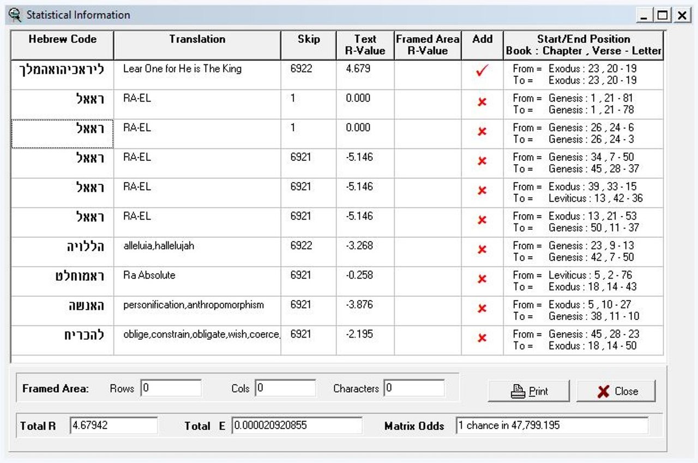Click the Add column header
698x463 pixels.
[482, 45]
